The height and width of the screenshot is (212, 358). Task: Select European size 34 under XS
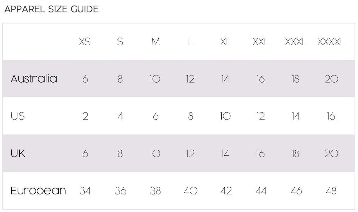85,191
